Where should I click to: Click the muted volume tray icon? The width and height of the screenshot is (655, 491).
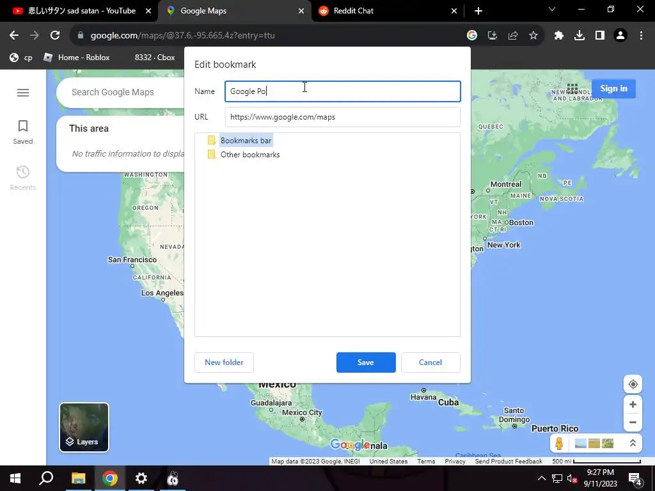click(572, 478)
